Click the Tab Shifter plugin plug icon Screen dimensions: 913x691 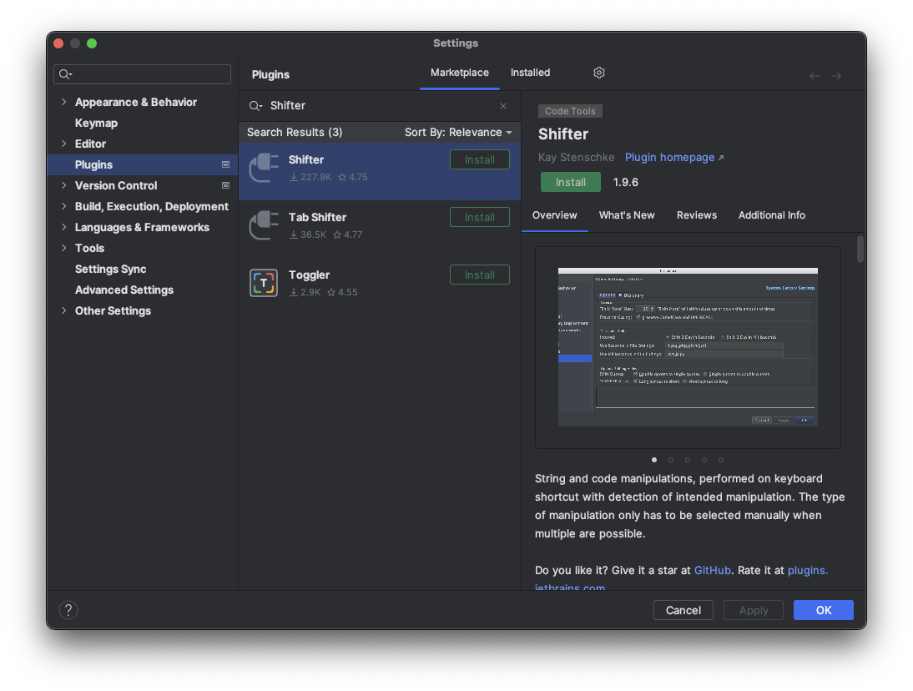coord(264,225)
